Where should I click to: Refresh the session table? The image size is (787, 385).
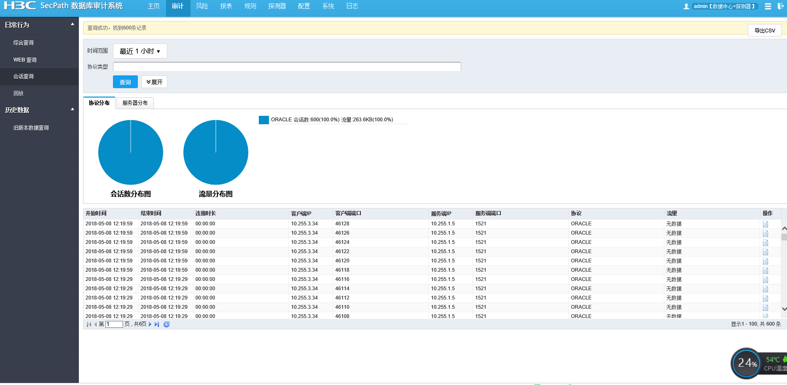click(x=167, y=324)
